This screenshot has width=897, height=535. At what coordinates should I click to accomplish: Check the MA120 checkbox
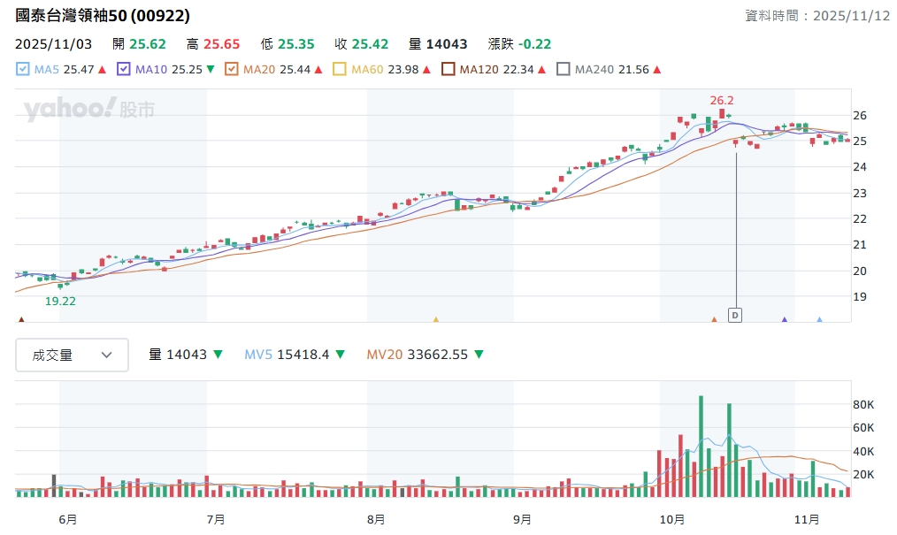[x=448, y=69]
